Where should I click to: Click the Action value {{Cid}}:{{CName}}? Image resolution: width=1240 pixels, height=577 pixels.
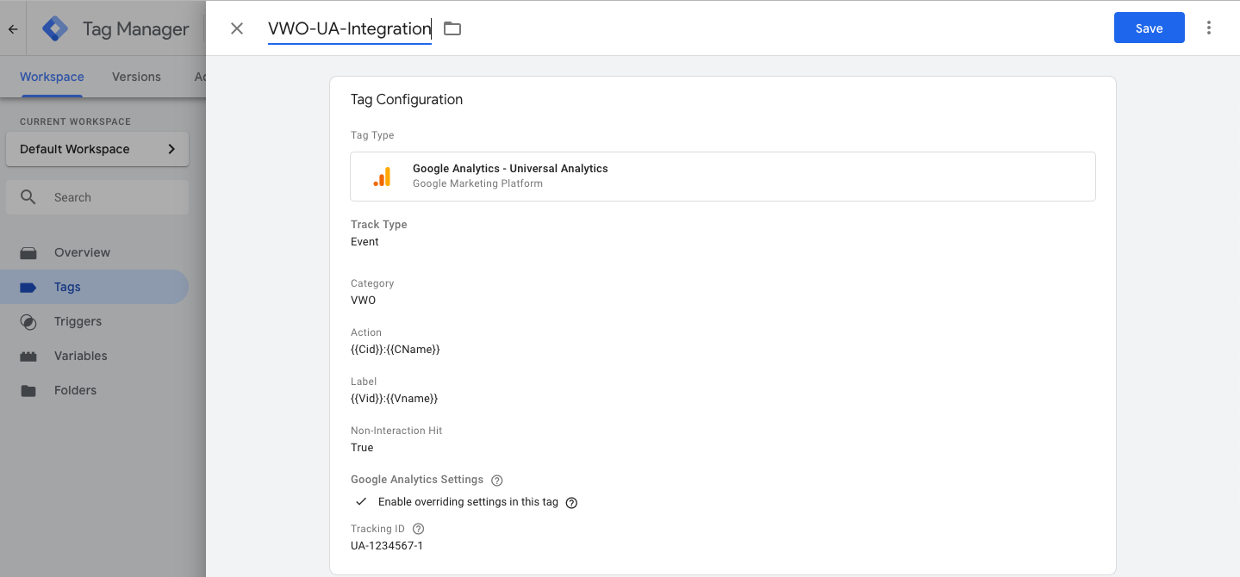(x=396, y=350)
